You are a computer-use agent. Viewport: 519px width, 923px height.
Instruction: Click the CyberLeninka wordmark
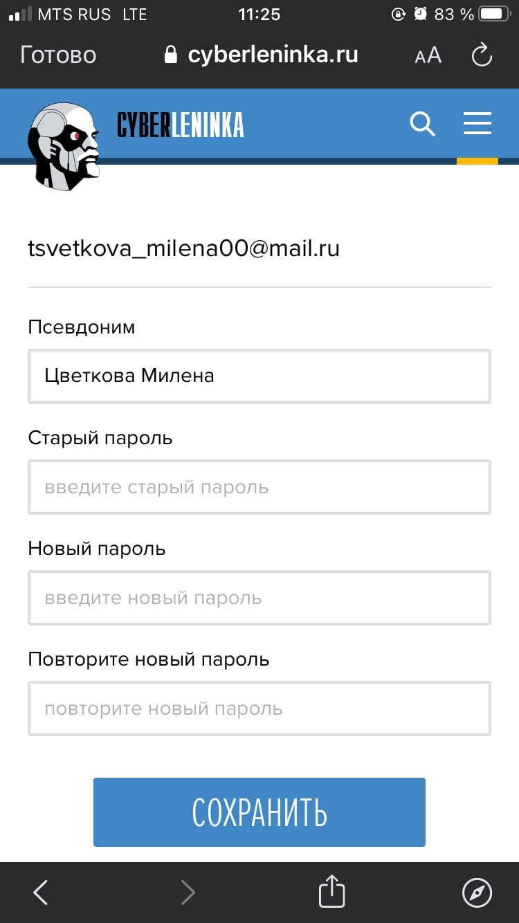181,125
